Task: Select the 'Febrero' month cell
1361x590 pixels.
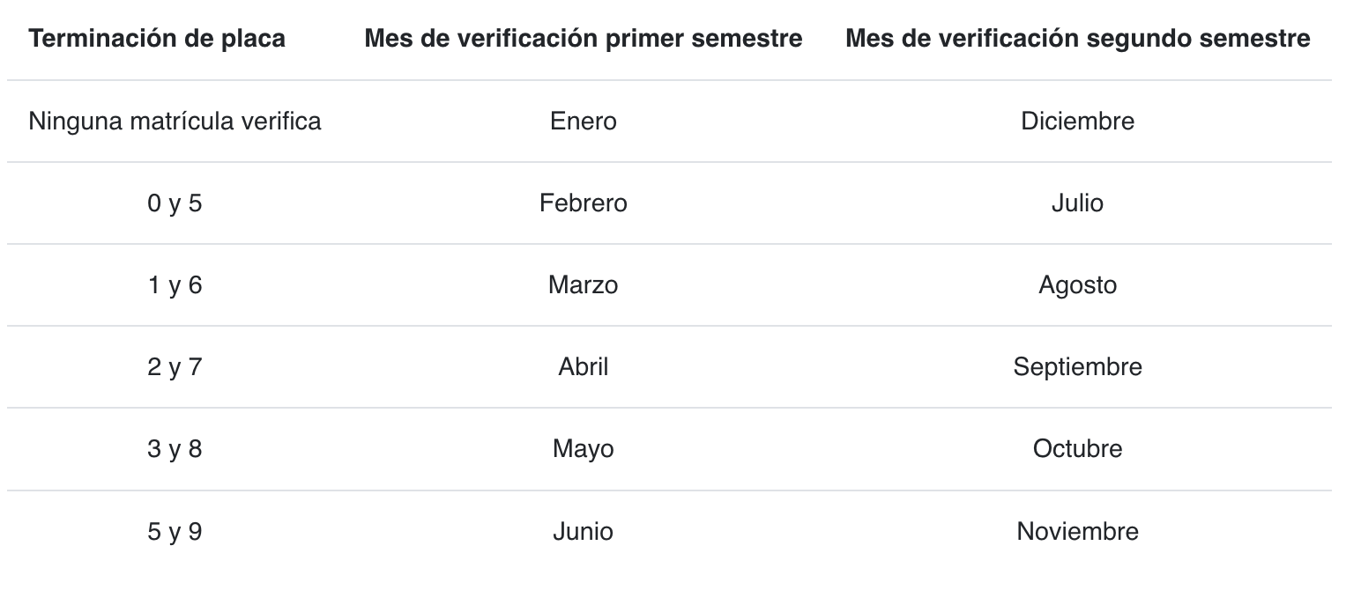Action: point(584,203)
